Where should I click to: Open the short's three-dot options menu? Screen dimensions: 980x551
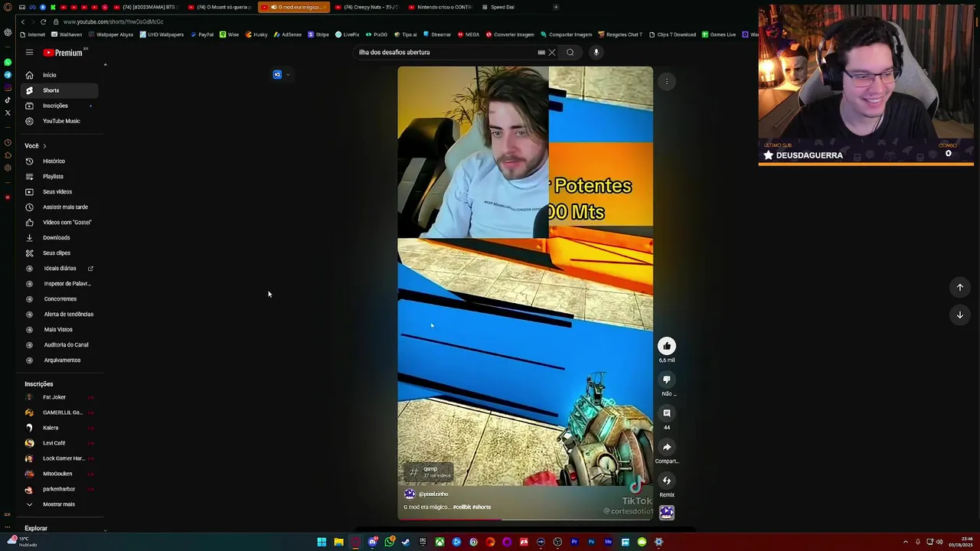[x=667, y=81]
